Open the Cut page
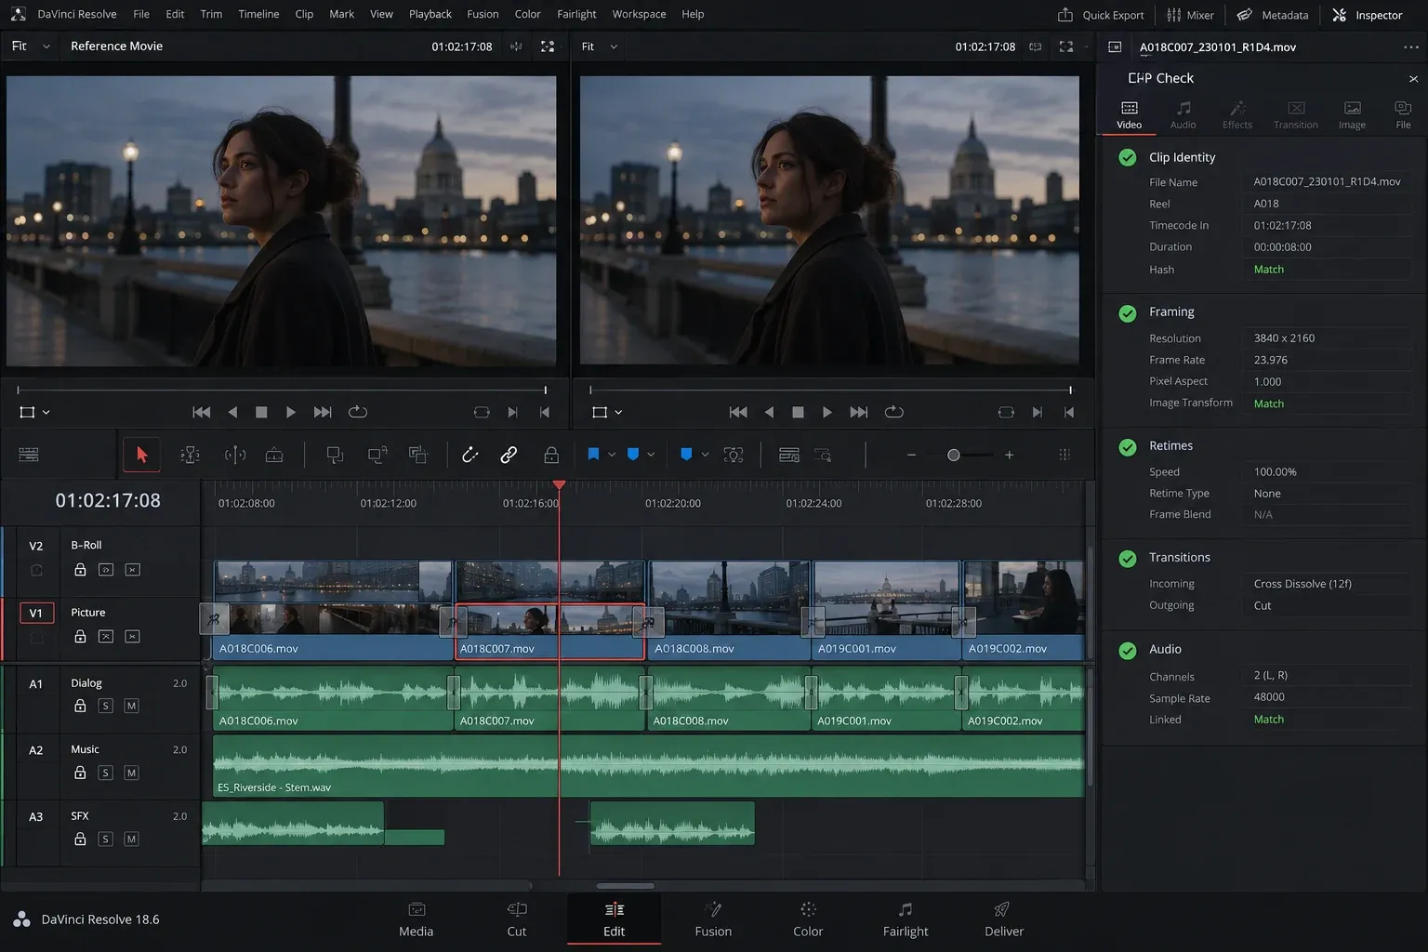Viewport: 1428px width, 952px height. [517, 919]
